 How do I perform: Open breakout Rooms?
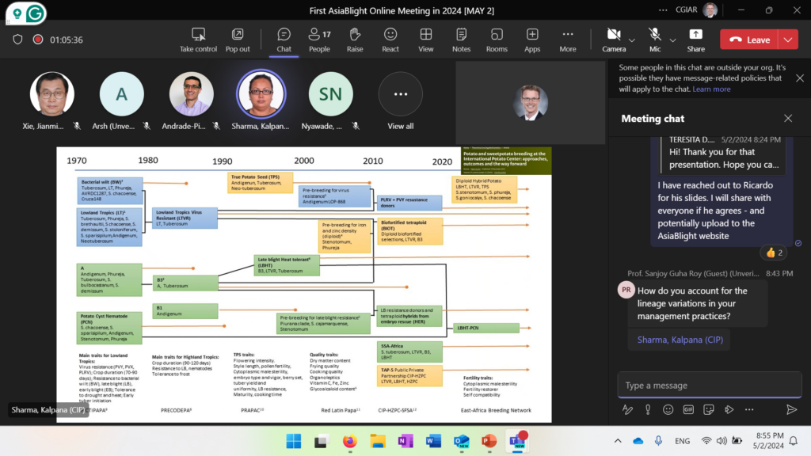pyautogui.click(x=497, y=35)
